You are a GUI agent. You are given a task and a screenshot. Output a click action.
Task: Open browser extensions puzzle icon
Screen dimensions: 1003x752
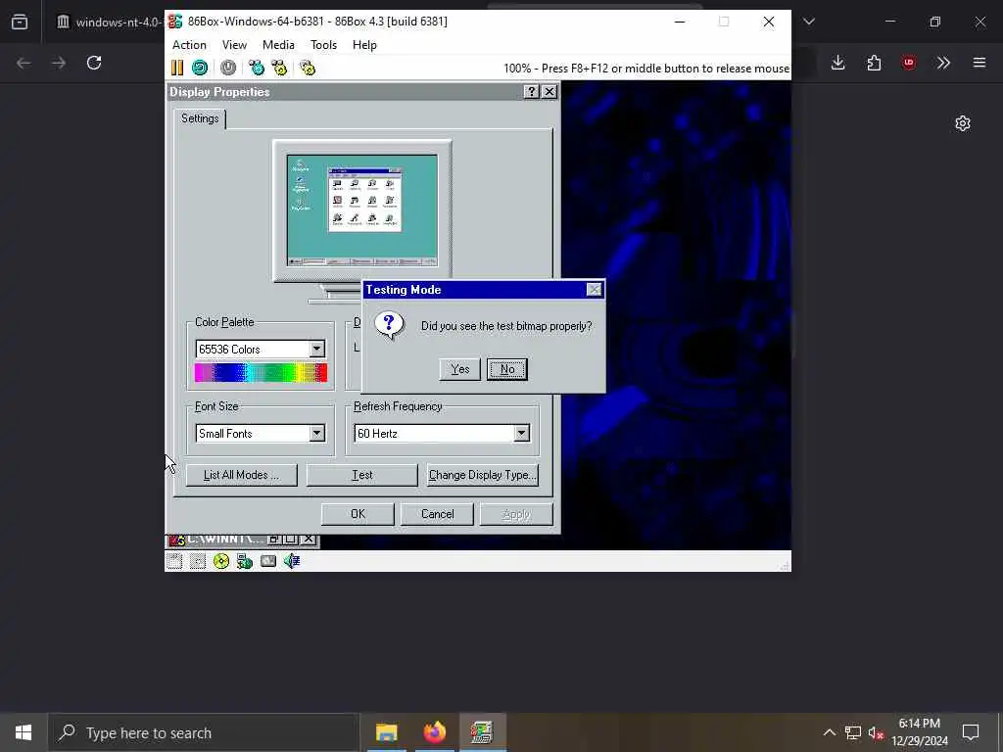(x=874, y=63)
